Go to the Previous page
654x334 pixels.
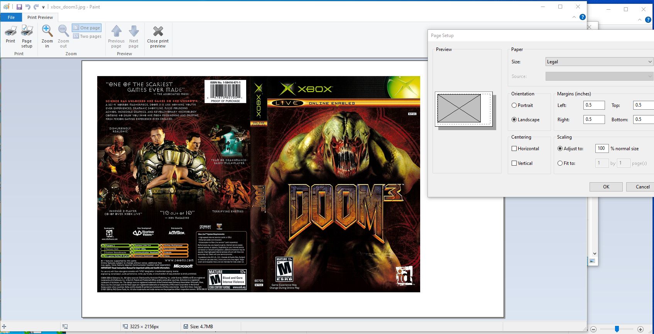[x=116, y=37]
